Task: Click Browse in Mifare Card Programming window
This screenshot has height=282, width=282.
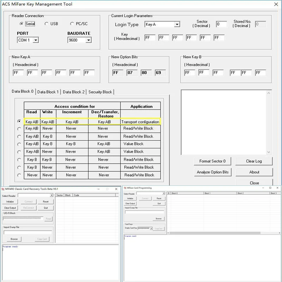Action: point(158,219)
